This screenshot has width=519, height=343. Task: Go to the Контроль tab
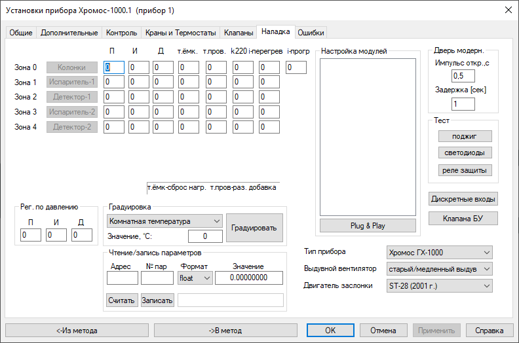point(121,33)
